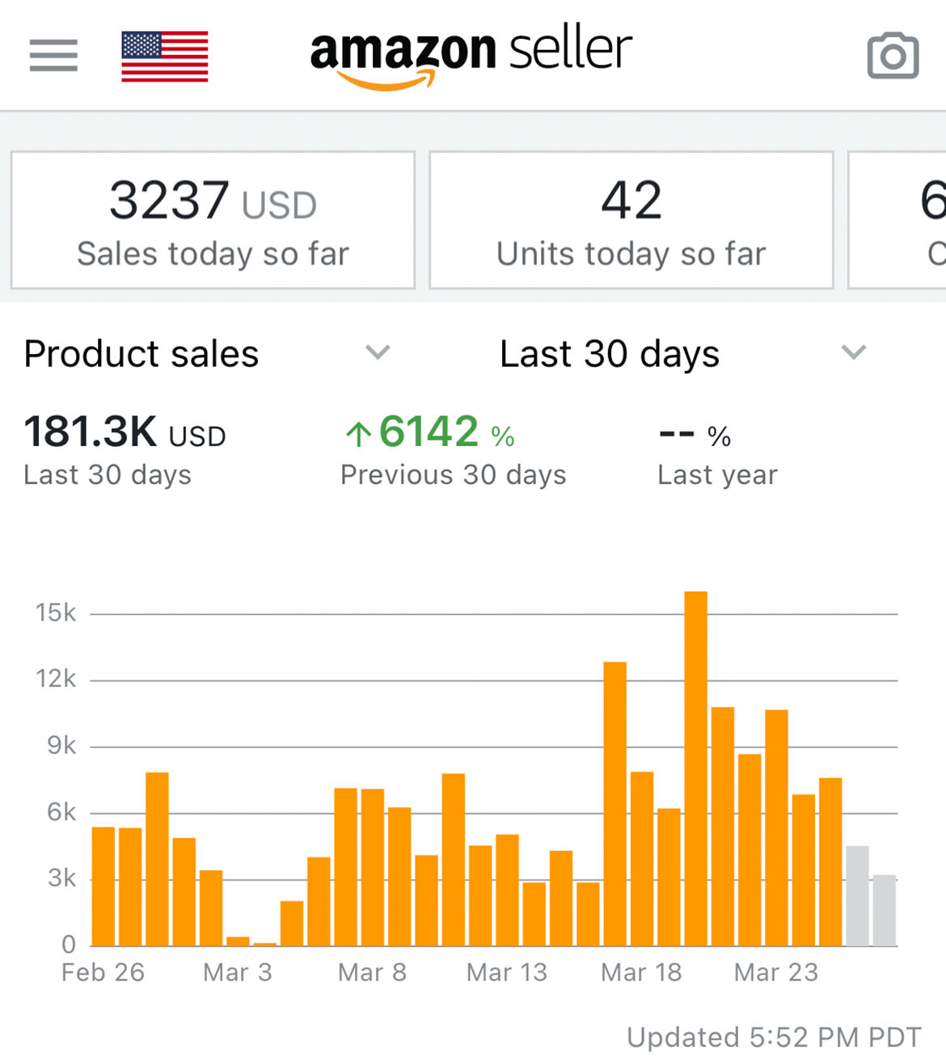Tap the partially visible third summary card
The width and height of the screenshot is (946, 1062).
897,220
